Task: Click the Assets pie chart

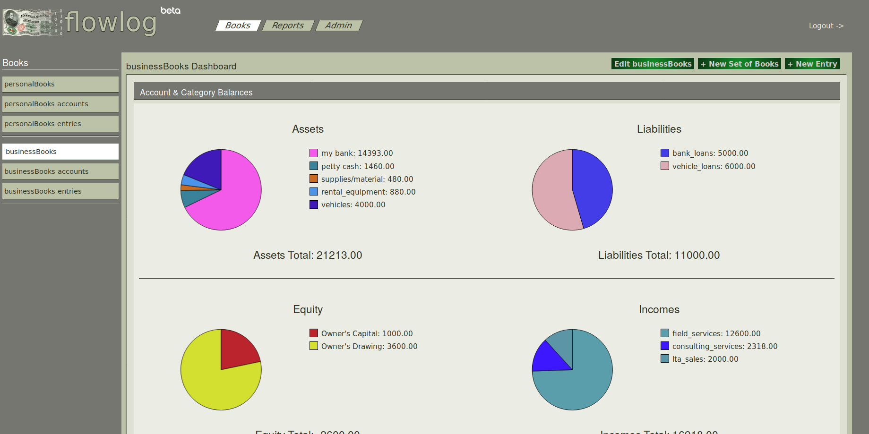Action: coord(221,190)
